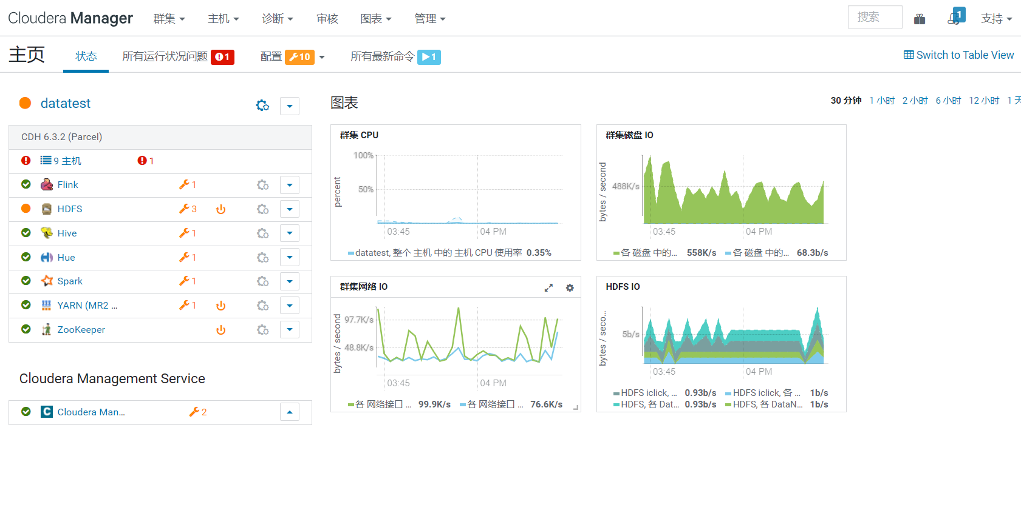Image resolution: width=1021 pixels, height=516 pixels.
Task: Open the 9 主机 hosts link
Action: (x=61, y=161)
